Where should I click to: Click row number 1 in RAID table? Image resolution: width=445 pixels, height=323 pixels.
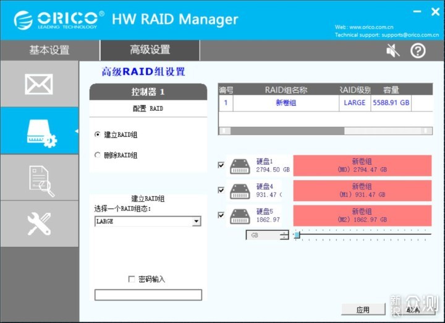(x=226, y=103)
